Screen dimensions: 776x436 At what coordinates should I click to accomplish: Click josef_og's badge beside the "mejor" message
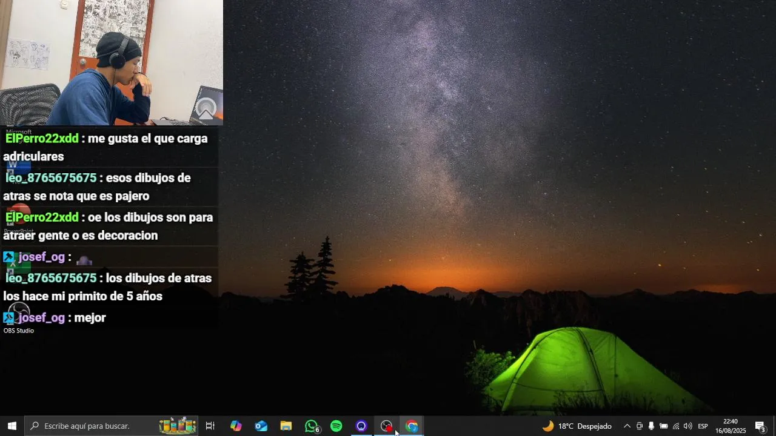tap(8, 317)
